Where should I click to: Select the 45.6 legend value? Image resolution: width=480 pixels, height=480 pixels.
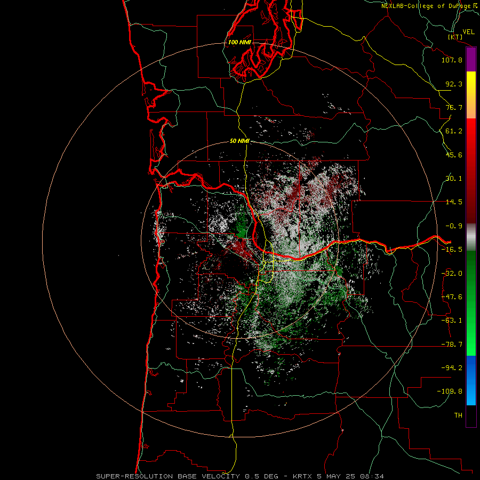click(x=454, y=155)
